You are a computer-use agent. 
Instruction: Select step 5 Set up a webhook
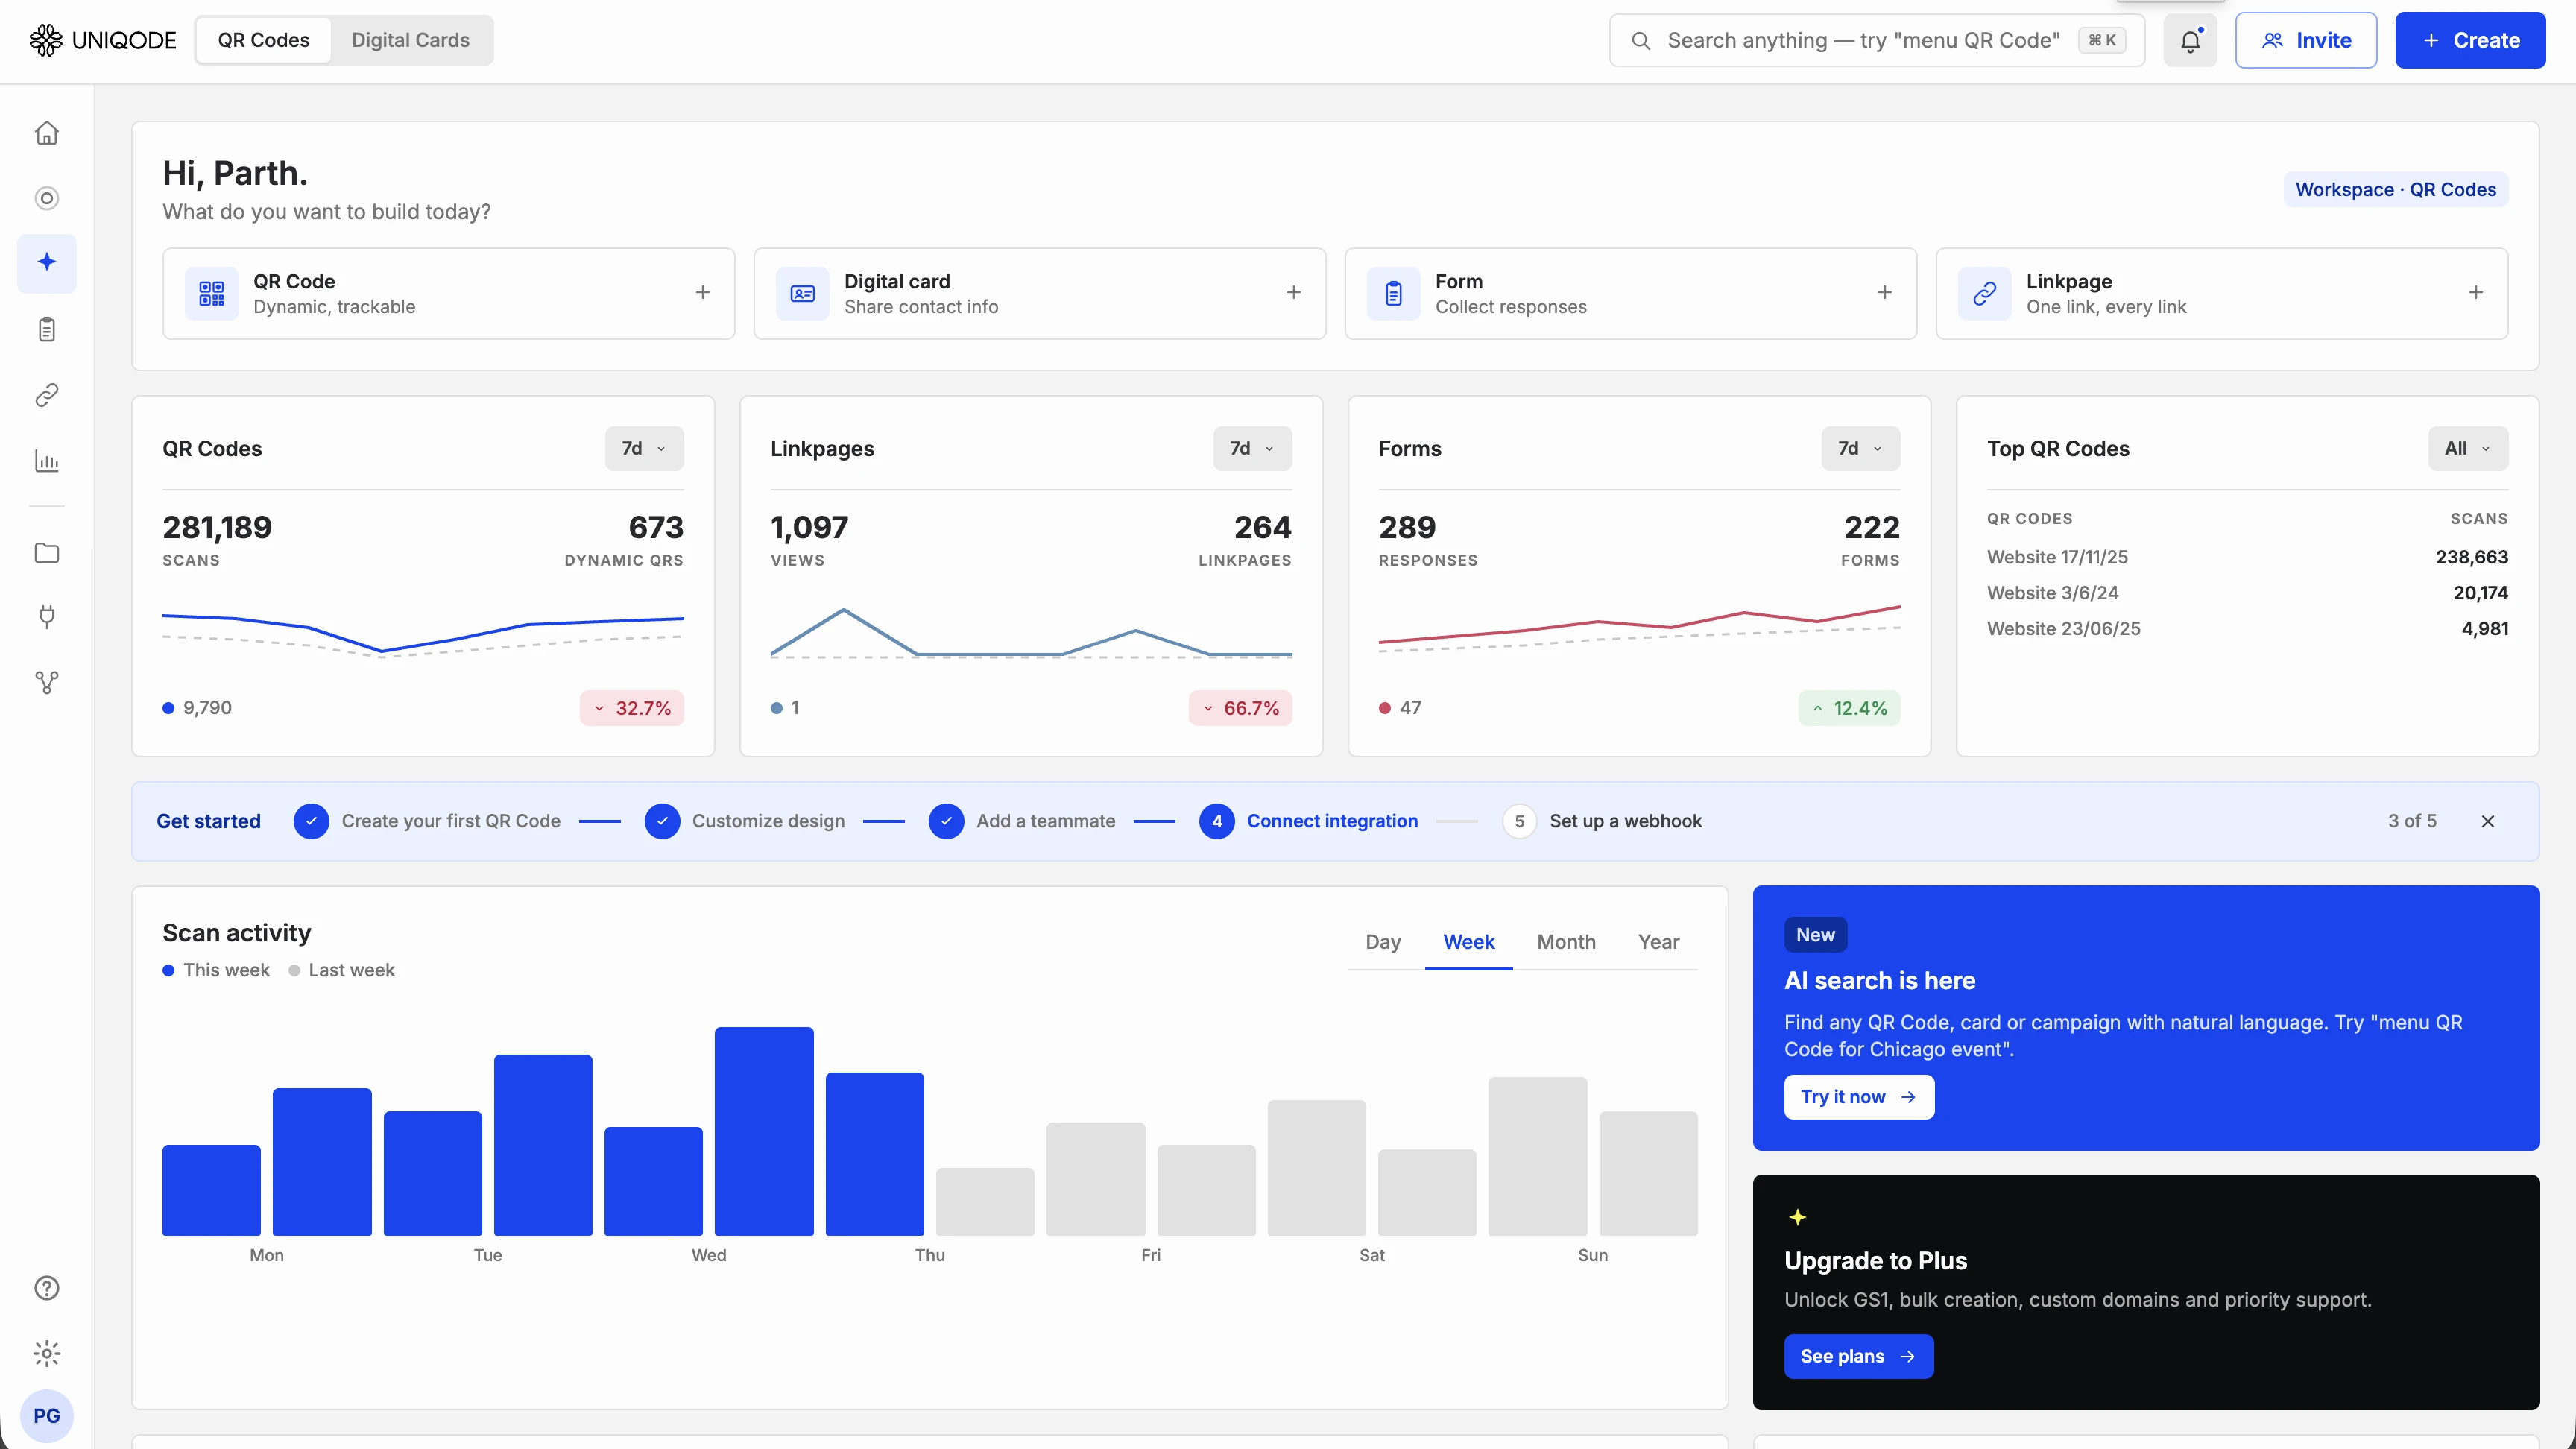[x=1602, y=821]
